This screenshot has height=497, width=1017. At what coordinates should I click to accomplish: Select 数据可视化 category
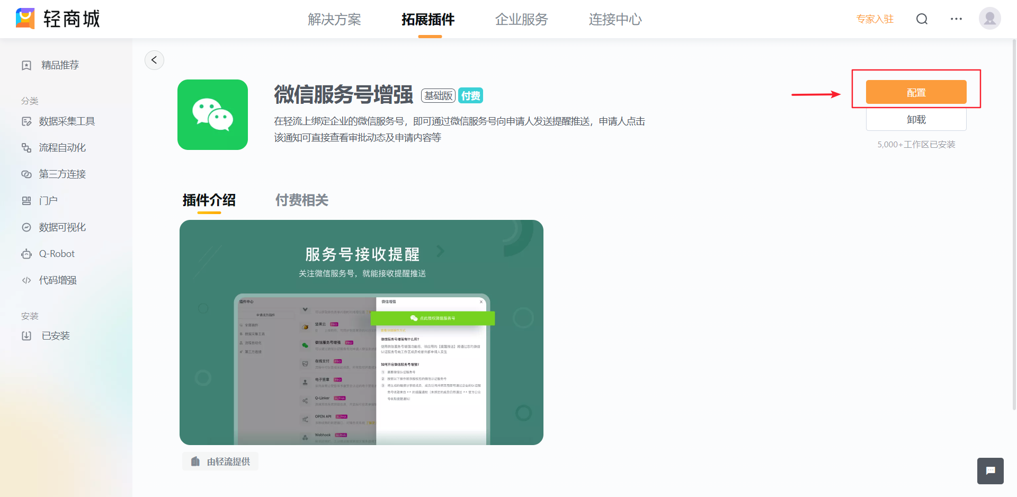pyautogui.click(x=63, y=227)
